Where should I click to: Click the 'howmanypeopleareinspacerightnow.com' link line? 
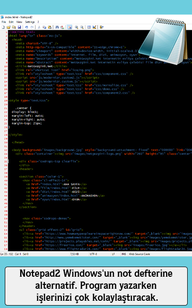coord(107,234)
